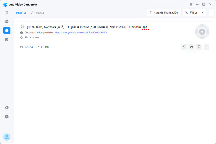Open more options for the history item

(206, 47)
